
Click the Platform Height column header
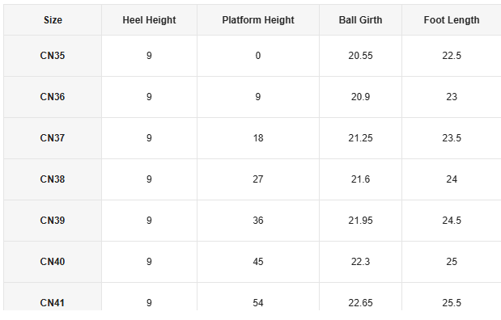[x=258, y=19]
